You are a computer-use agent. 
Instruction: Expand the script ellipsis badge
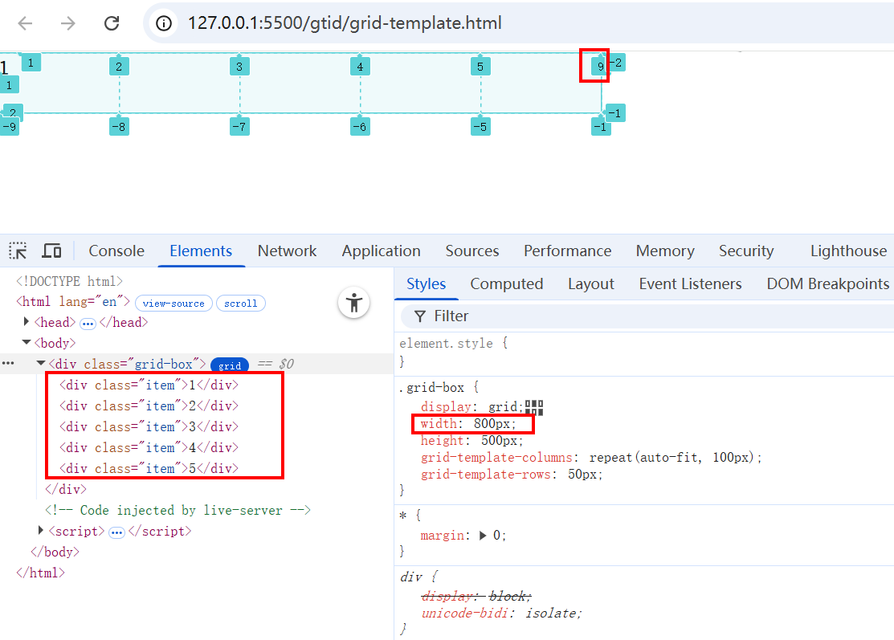pos(117,532)
